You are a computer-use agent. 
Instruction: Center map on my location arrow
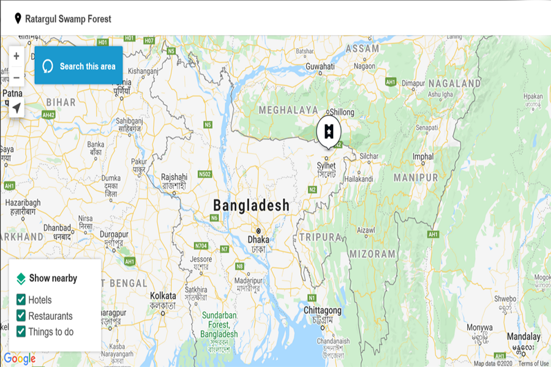click(17, 108)
